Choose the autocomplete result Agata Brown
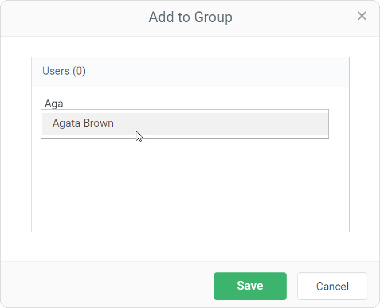This screenshot has width=380, height=308. point(83,124)
